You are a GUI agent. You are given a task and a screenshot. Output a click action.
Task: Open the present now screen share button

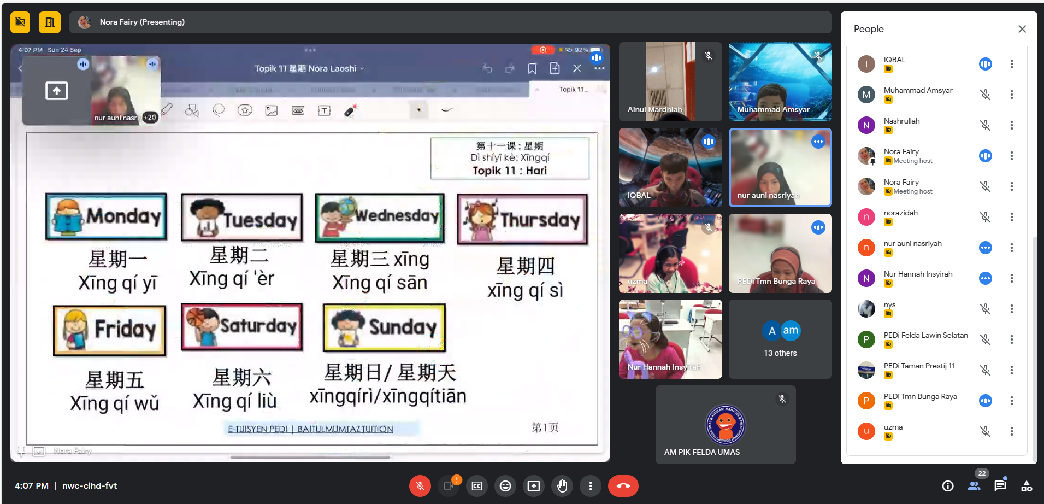coord(534,486)
